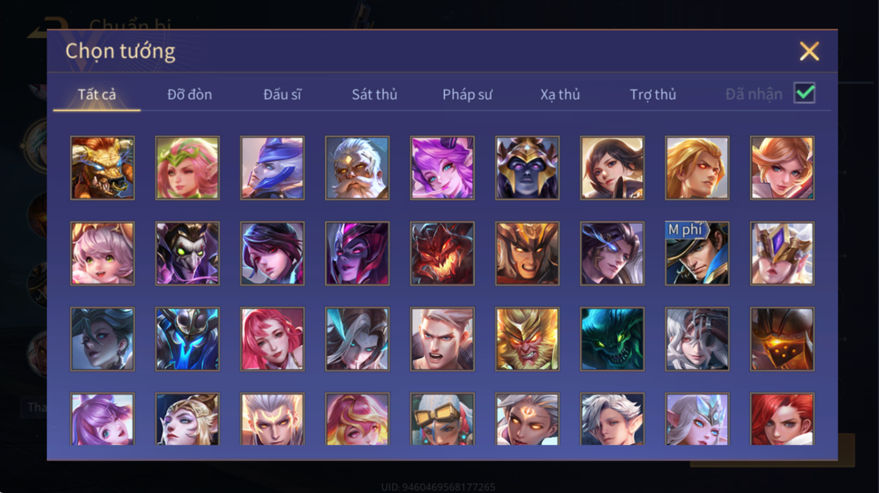
Task: Select the green swamp monster hero
Action: pyautogui.click(x=612, y=339)
